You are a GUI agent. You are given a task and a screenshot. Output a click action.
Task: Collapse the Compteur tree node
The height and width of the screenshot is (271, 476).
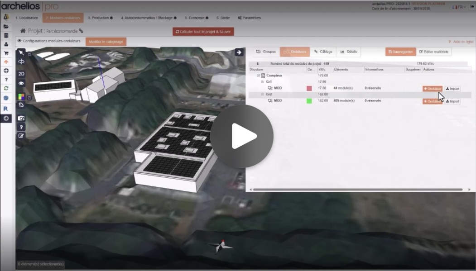(259, 76)
